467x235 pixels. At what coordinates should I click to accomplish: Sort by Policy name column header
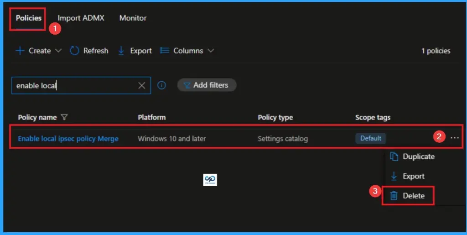point(37,117)
